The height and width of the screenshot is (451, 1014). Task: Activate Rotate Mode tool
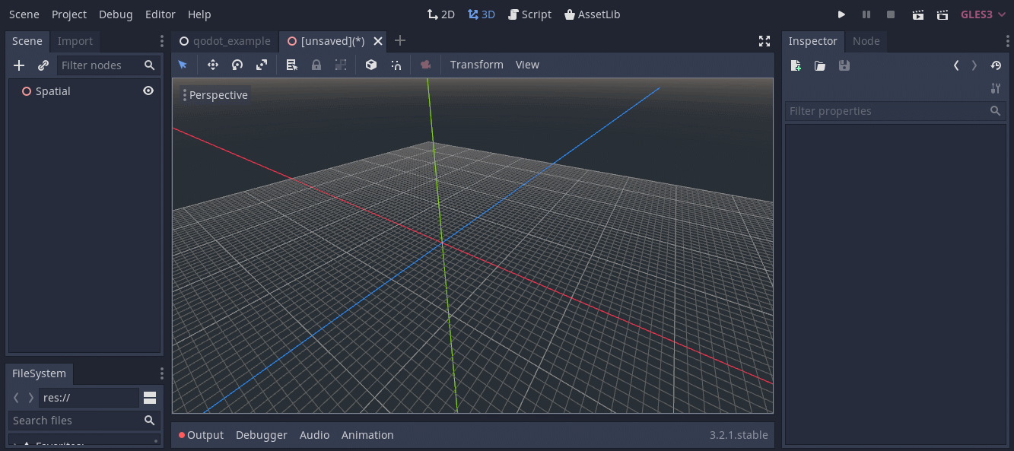pyautogui.click(x=237, y=65)
